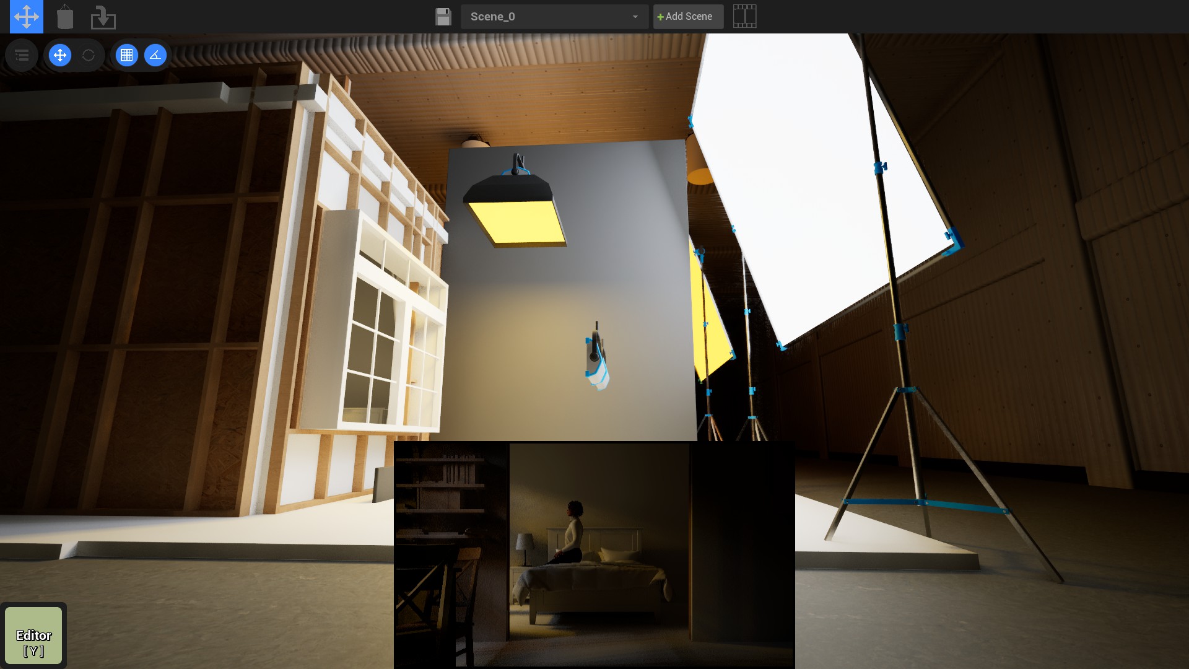Screen dimensions: 1189x669
Task: Toggle angle snapping button
Action: point(155,56)
